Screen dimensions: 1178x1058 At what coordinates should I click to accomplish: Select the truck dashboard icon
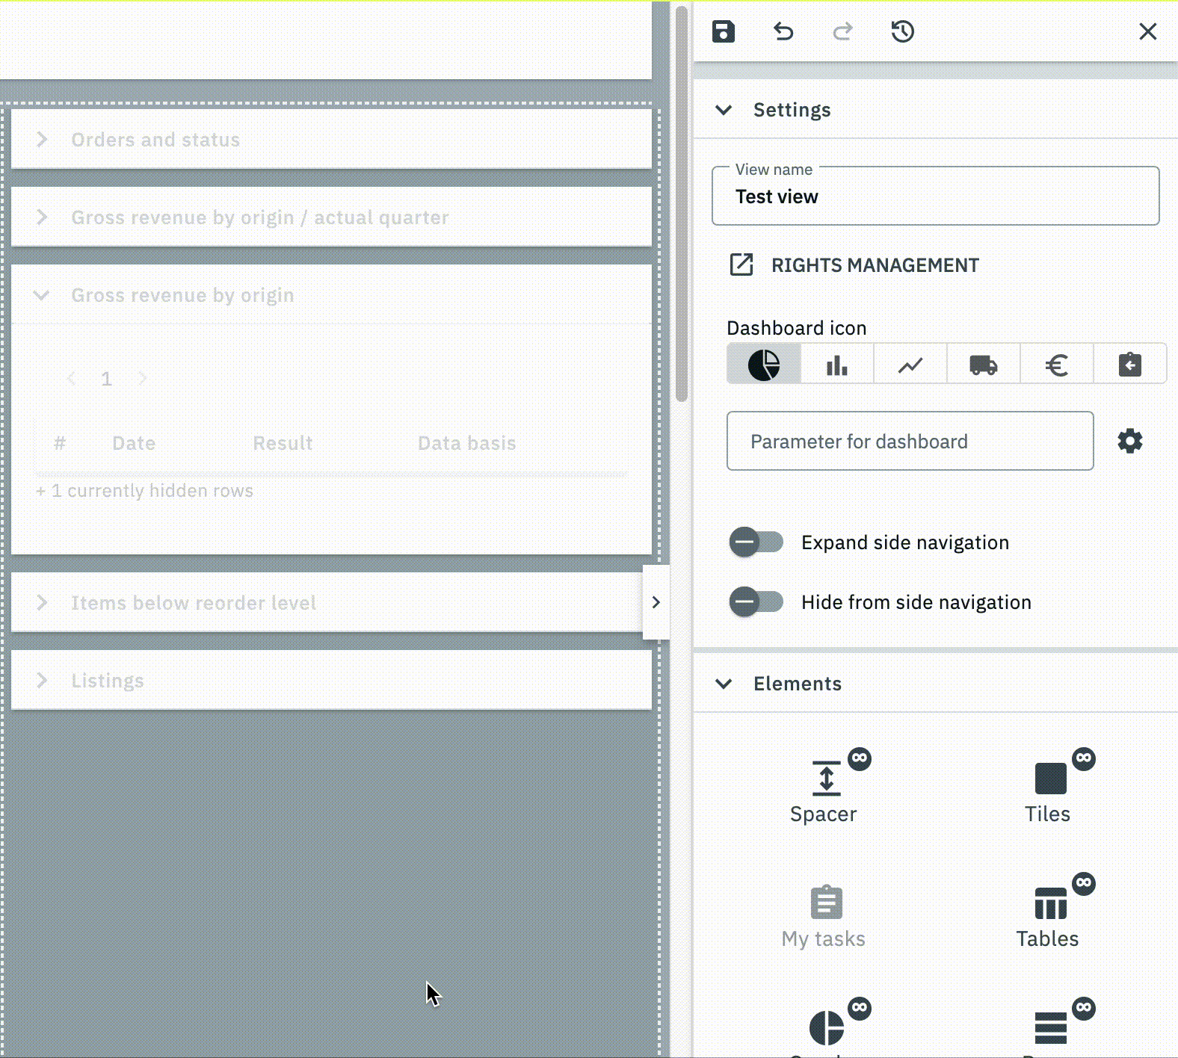[x=983, y=365]
